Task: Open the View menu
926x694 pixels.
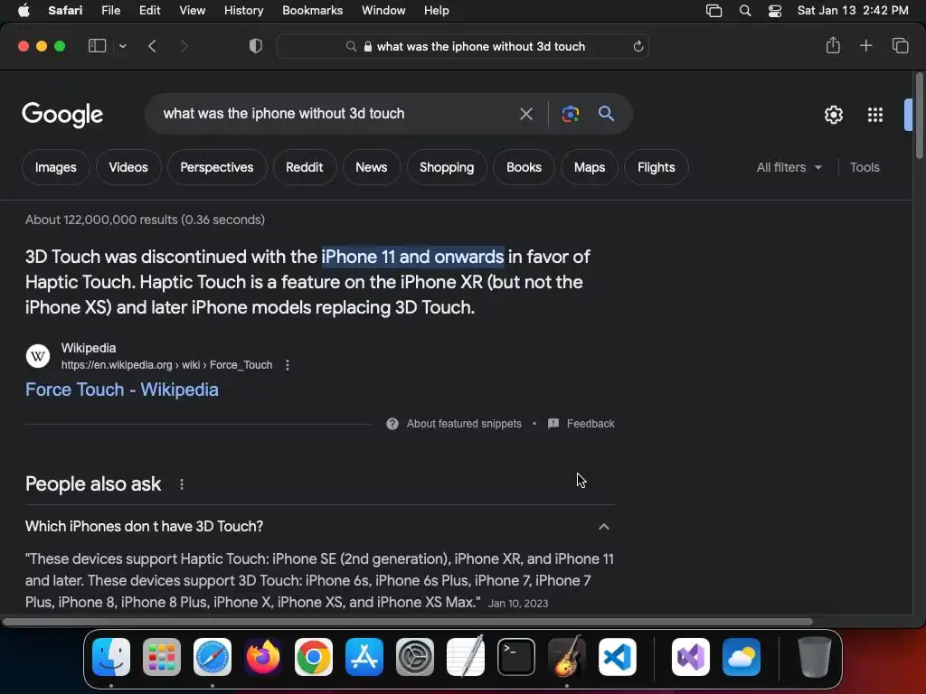Action: tap(192, 11)
